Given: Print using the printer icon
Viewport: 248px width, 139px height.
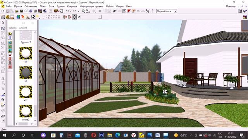Looking at the screenshot, I should (35, 11).
